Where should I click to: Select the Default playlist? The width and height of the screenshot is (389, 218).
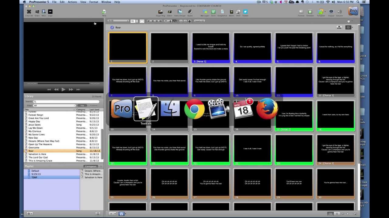[x=52, y=171]
